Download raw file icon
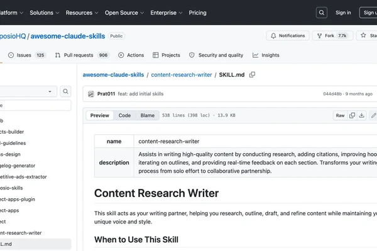The height and width of the screenshot is (251, 377). tap(362, 115)
